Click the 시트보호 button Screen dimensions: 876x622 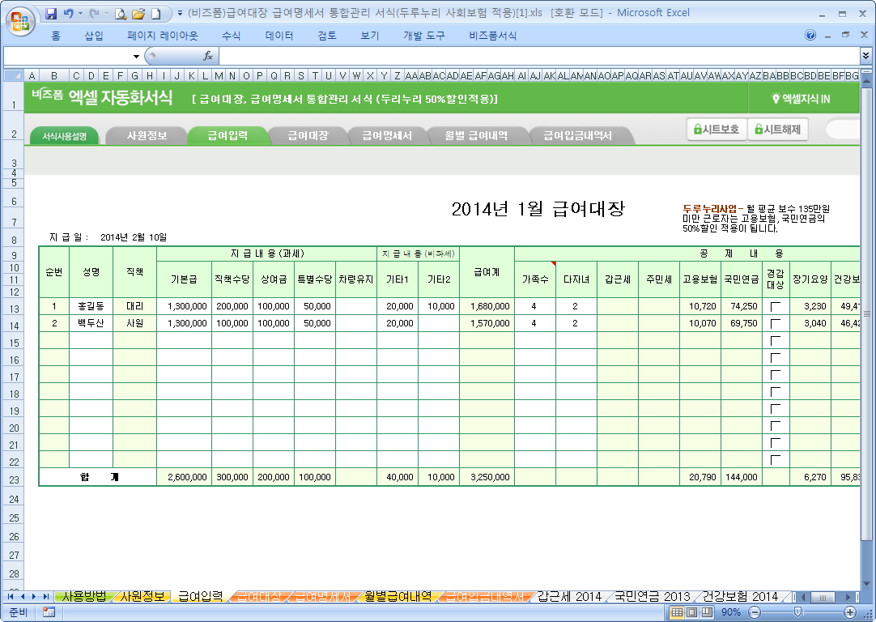[716, 129]
